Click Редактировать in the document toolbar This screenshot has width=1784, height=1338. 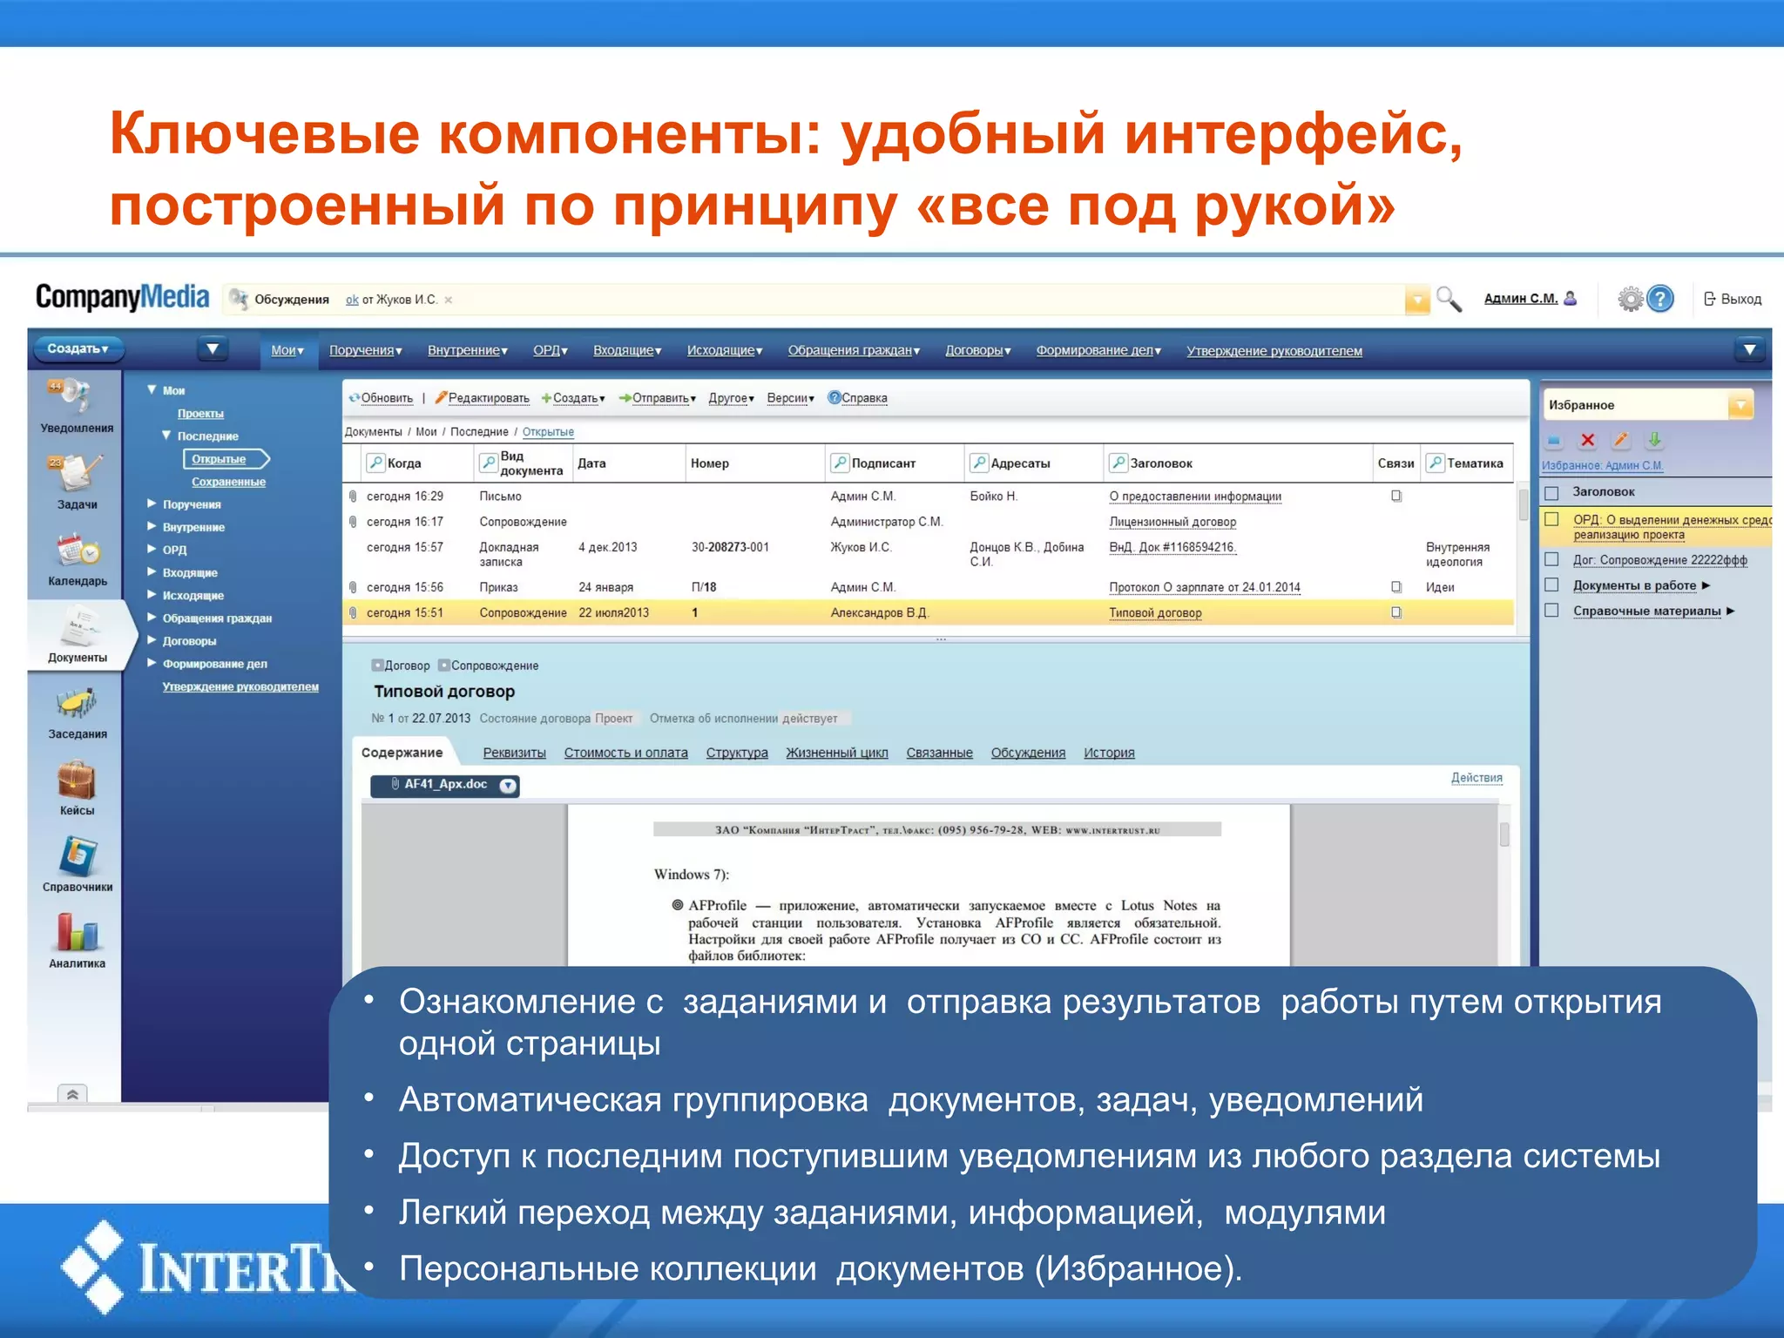point(482,398)
